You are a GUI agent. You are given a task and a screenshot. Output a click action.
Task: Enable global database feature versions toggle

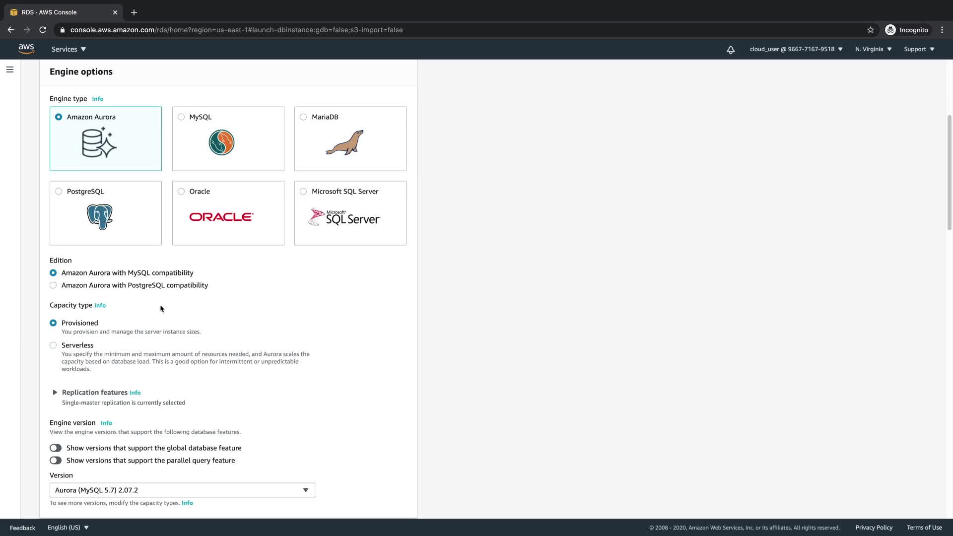point(56,448)
